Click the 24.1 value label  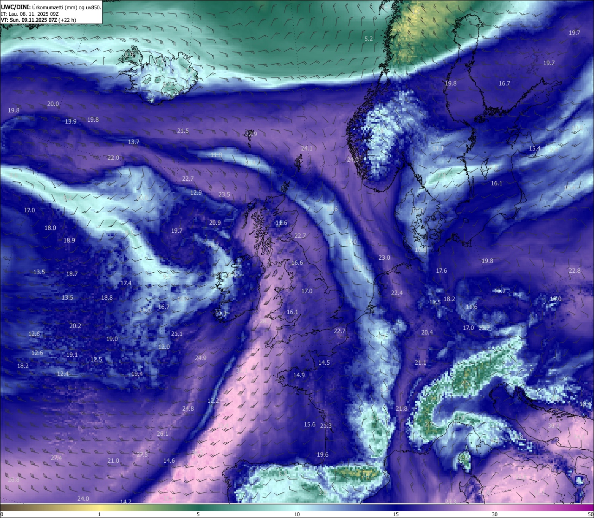pyautogui.click(x=307, y=149)
